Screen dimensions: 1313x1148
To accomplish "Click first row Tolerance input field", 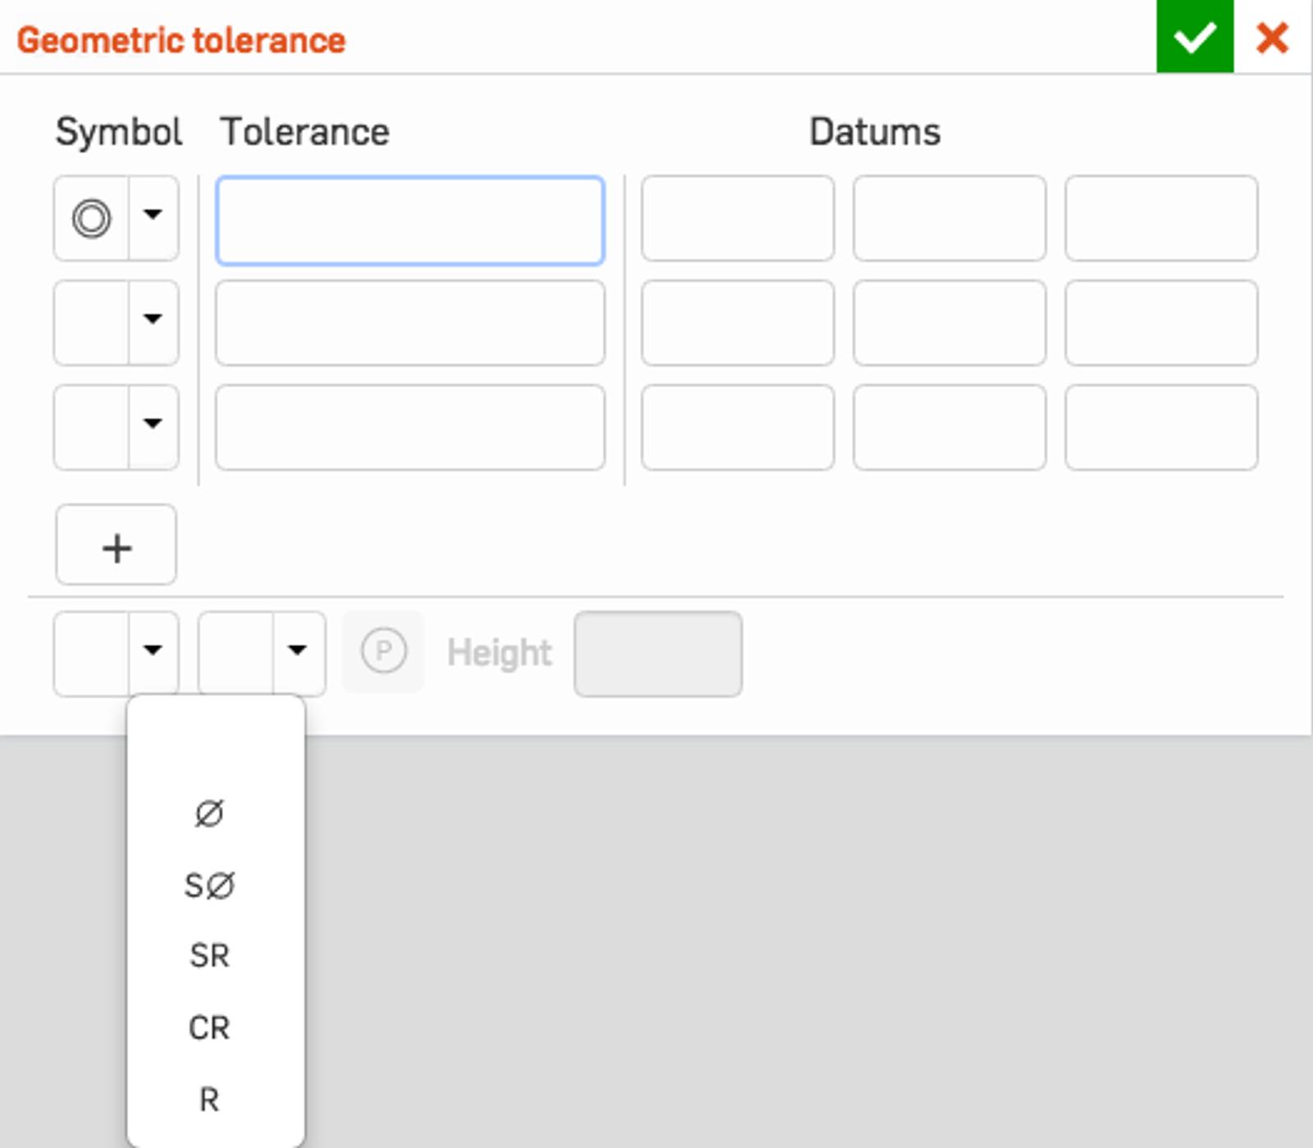I will point(409,221).
